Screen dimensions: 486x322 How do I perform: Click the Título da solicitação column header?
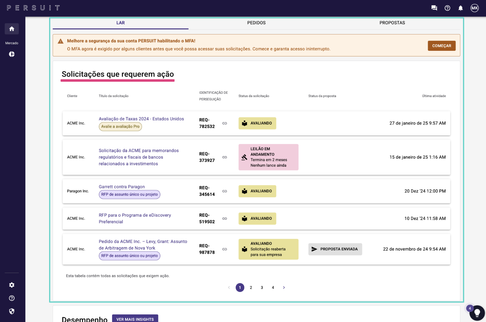point(114,96)
